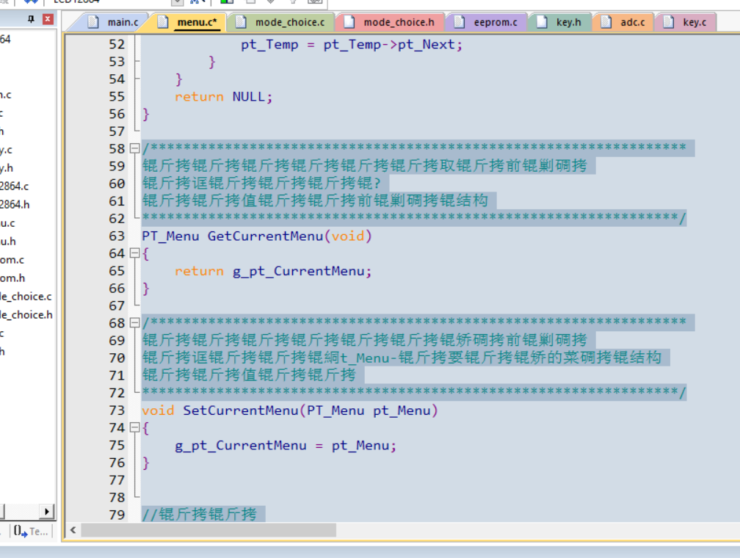Click "pt_Temp = pt_Temp->pt_Next;" on line 52
The width and height of the screenshot is (740, 558).
(352, 44)
